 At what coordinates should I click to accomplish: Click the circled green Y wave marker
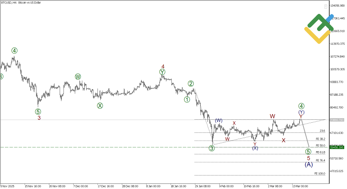coord(162,72)
